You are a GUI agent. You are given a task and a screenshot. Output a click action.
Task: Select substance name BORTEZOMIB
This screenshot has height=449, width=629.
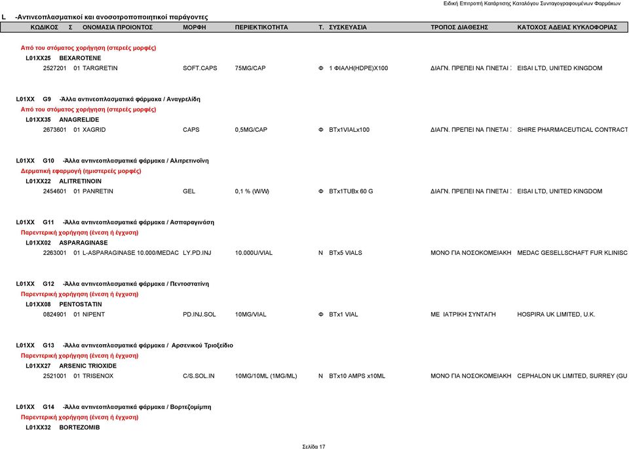click(x=79, y=428)
